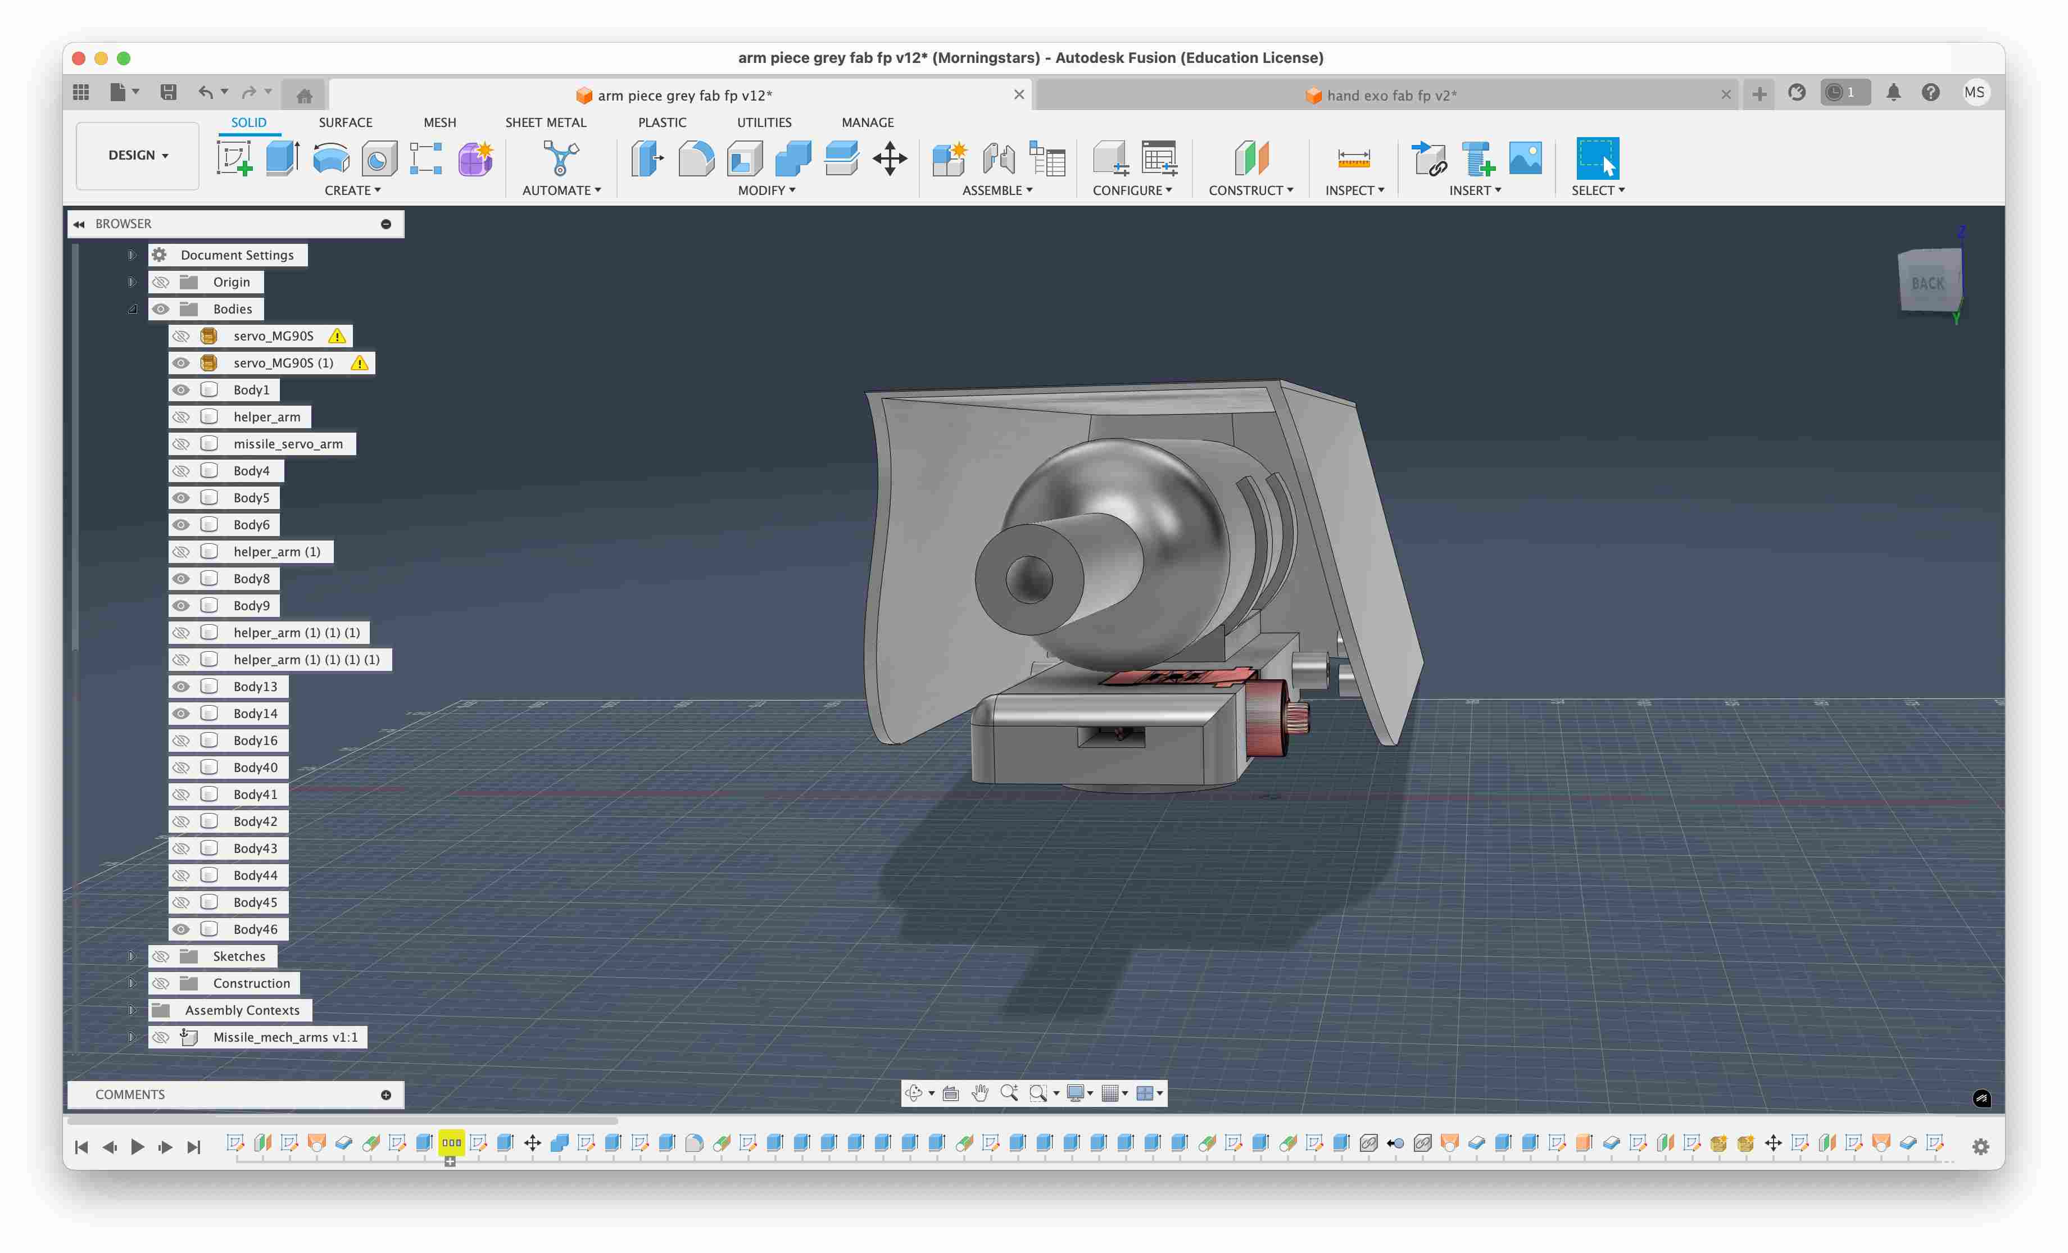Open the CREATE dropdown menu
The width and height of the screenshot is (2068, 1253).
tap(352, 190)
